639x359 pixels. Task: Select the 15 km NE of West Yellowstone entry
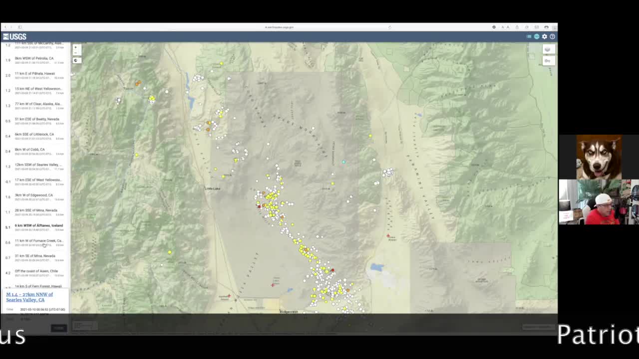(35, 90)
